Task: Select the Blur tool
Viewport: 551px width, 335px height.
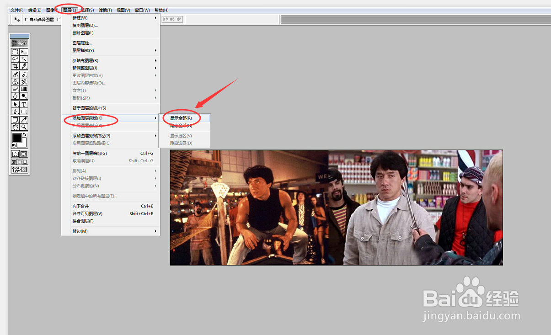Action: point(15,96)
